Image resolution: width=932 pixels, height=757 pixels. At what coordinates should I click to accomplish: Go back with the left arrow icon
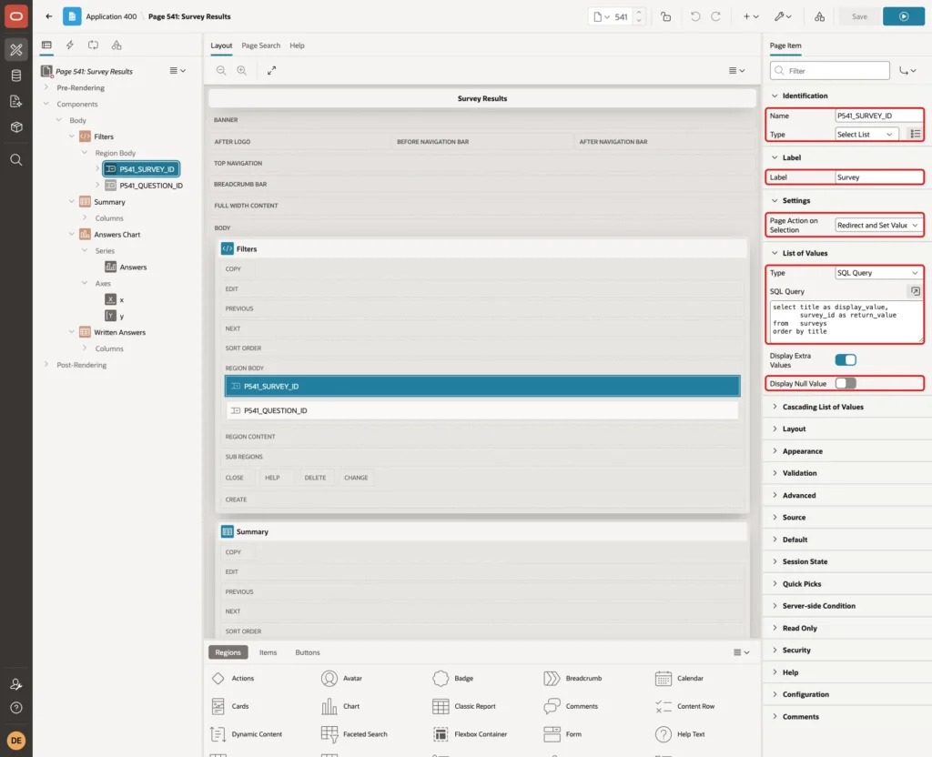point(49,16)
